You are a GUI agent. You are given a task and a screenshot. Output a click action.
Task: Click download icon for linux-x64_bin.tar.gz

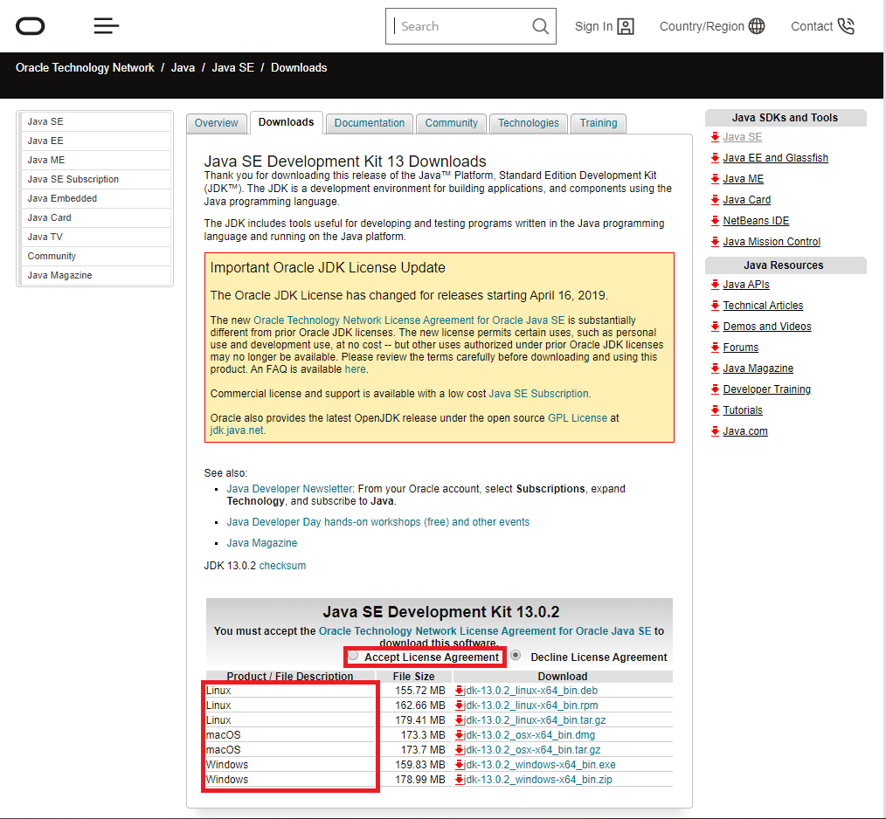click(x=459, y=719)
